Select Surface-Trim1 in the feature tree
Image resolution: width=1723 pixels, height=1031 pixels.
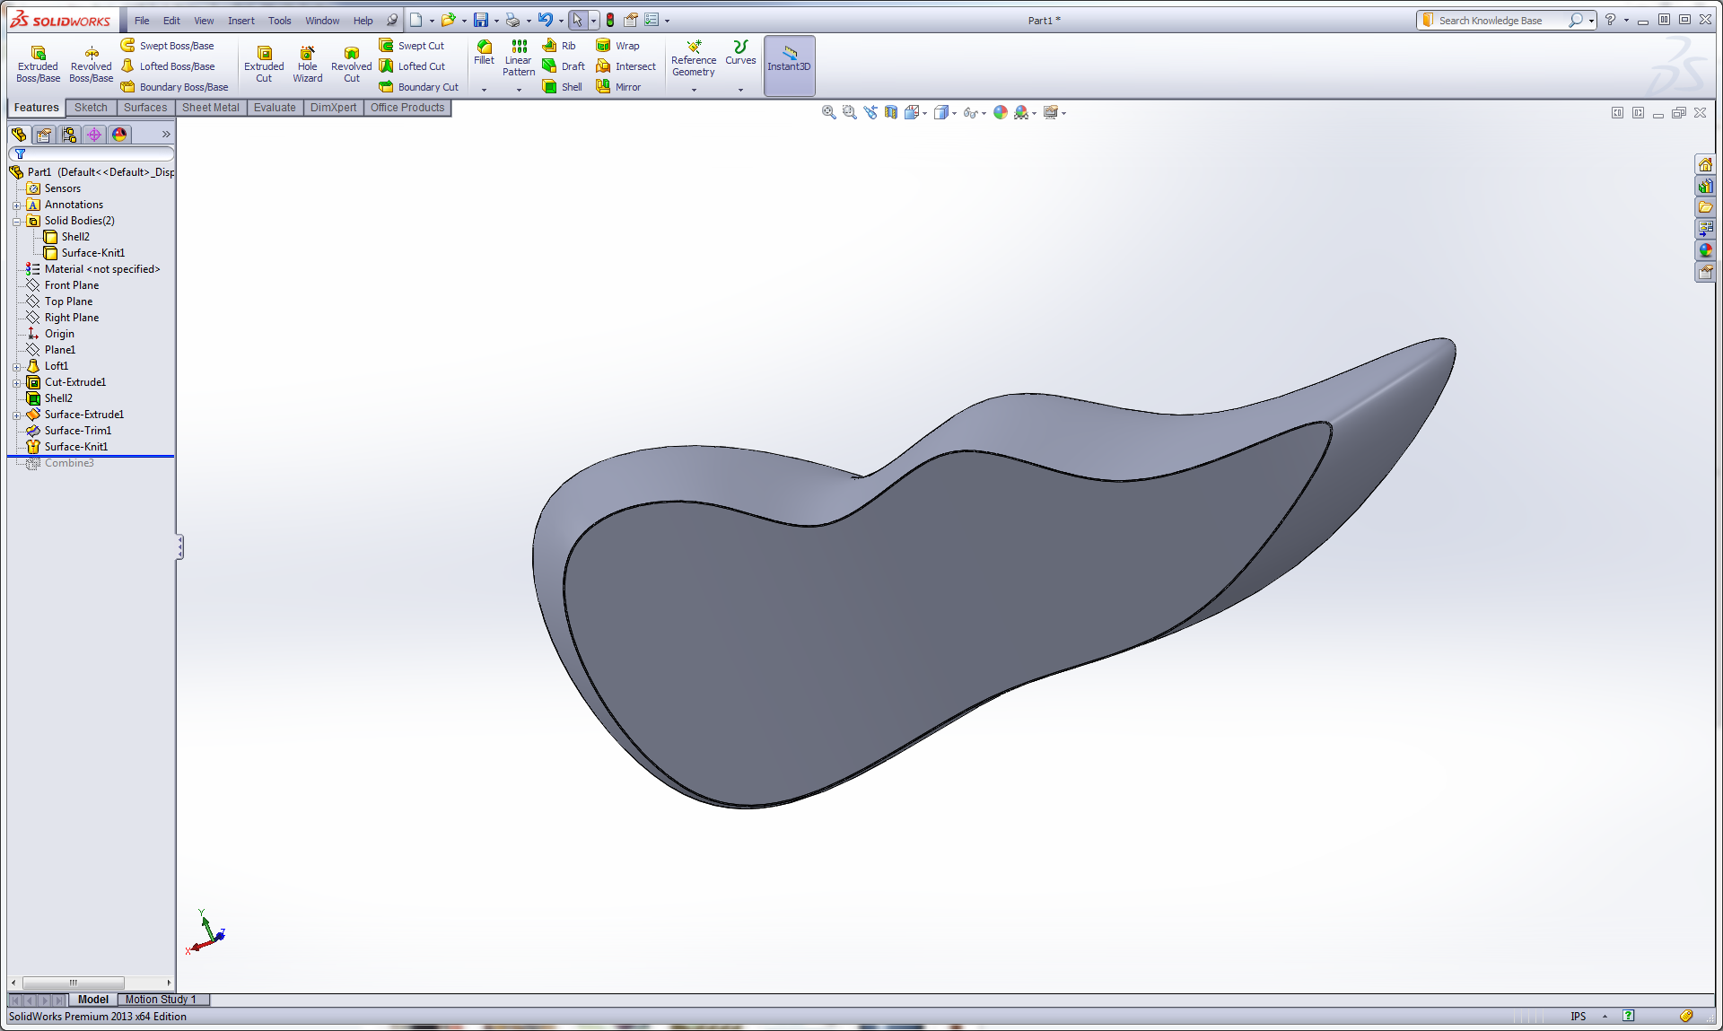[77, 431]
